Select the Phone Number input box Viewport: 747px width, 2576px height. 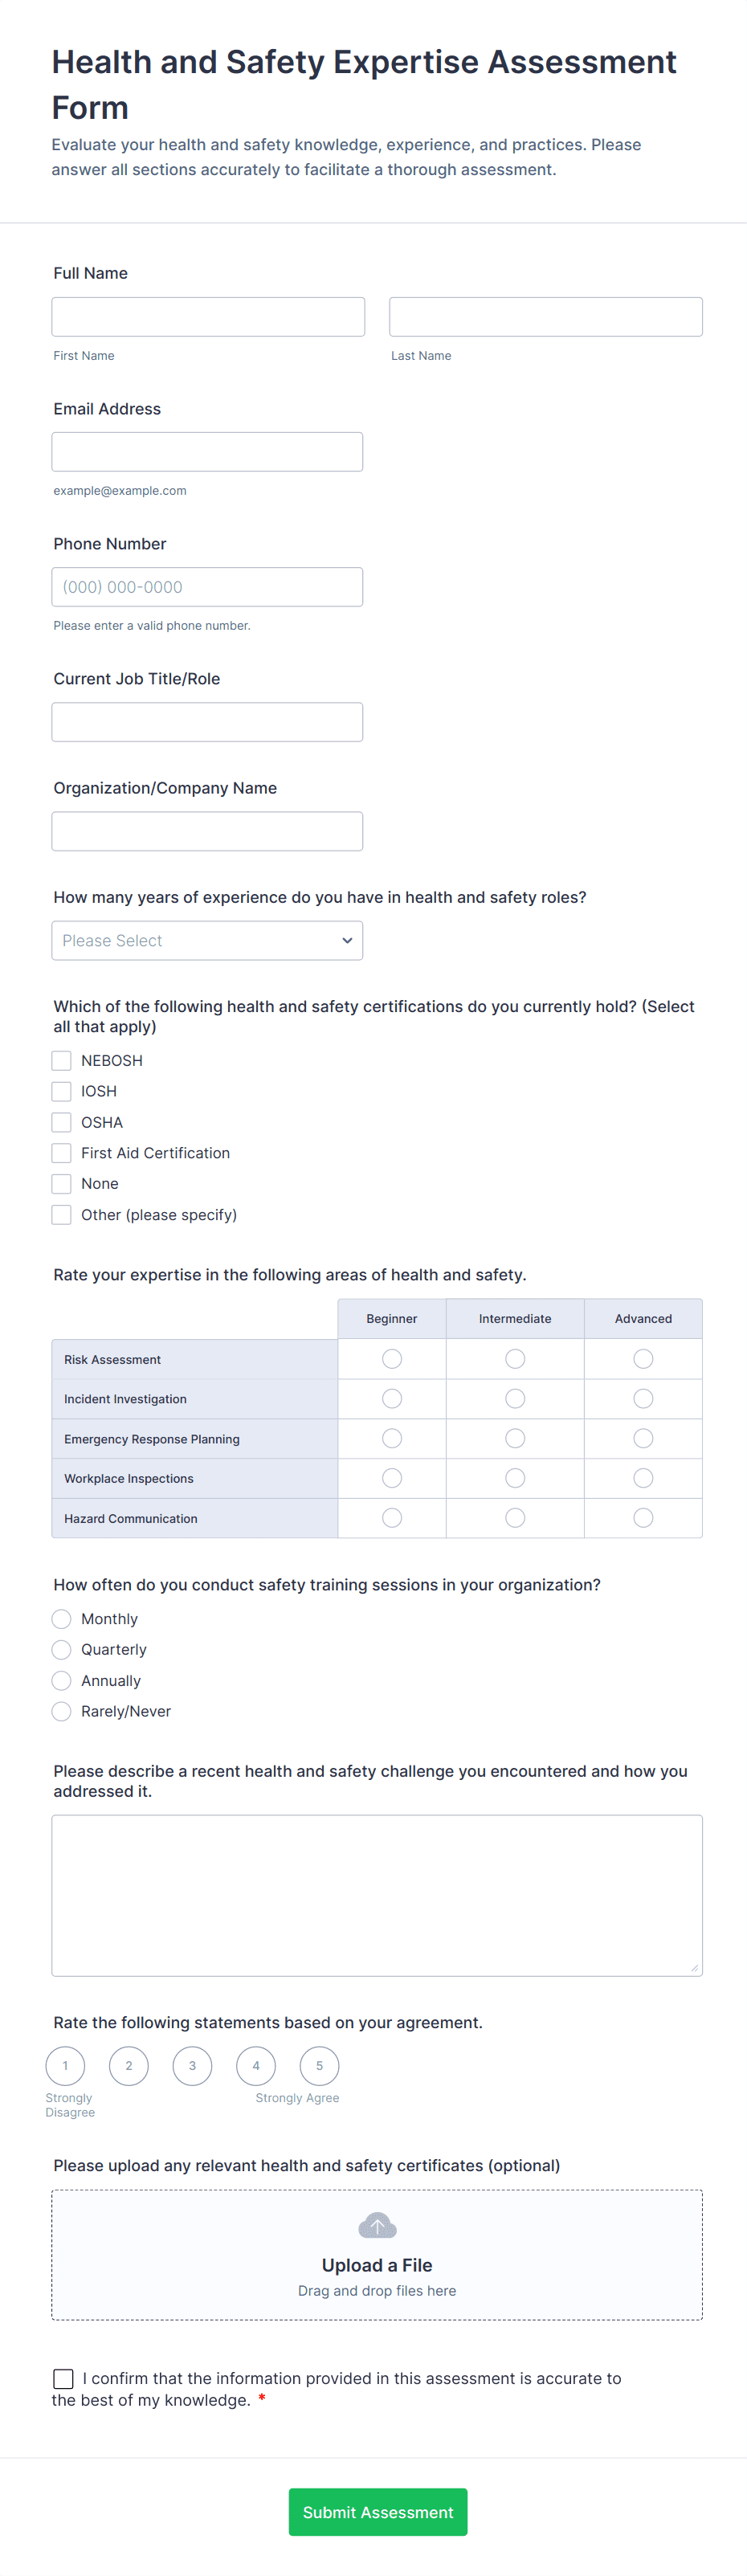click(207, 587)
